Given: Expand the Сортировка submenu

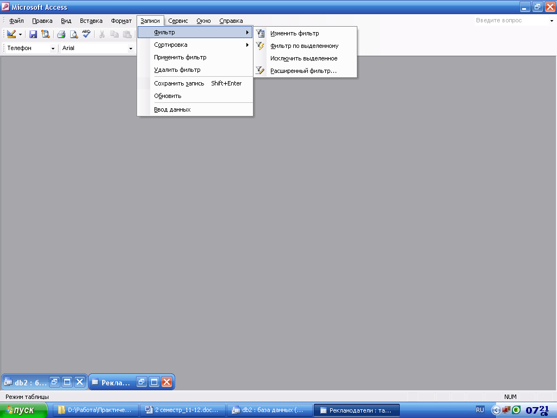Looking at the screenshot, I should 195,45.
